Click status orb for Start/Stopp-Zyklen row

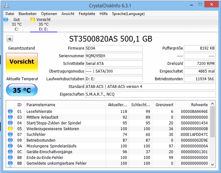coord(10,123)
